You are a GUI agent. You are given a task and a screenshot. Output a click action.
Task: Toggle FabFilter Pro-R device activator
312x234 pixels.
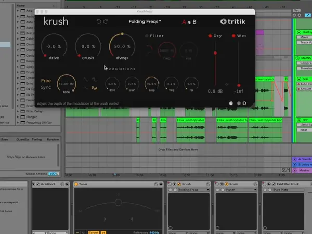[264, 184]
